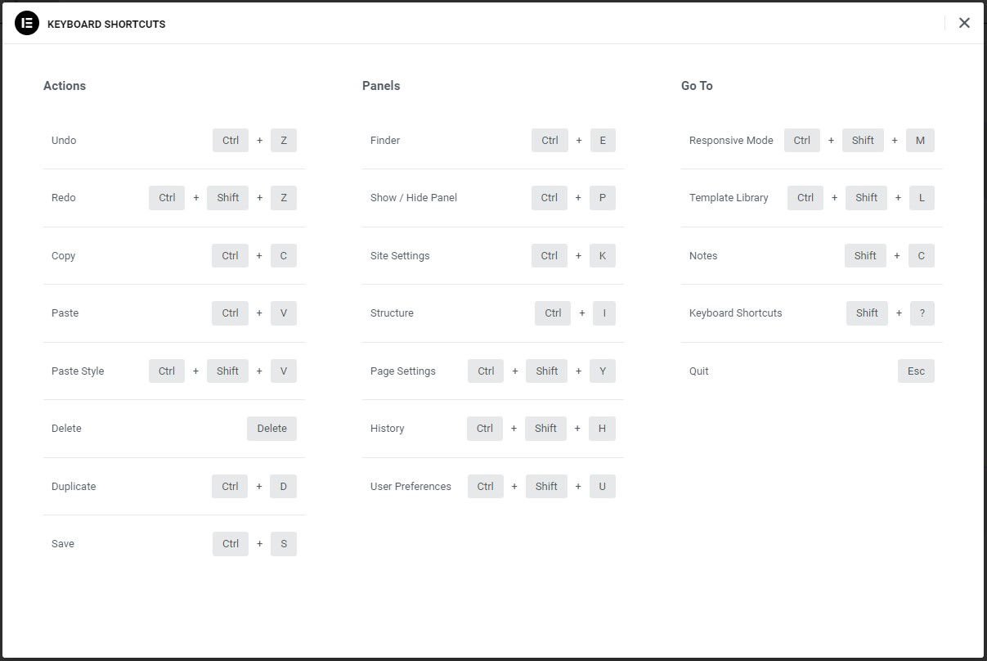Select the Redo shortcut row
Viewport: 987px width, 661px height.
[63, 197]
